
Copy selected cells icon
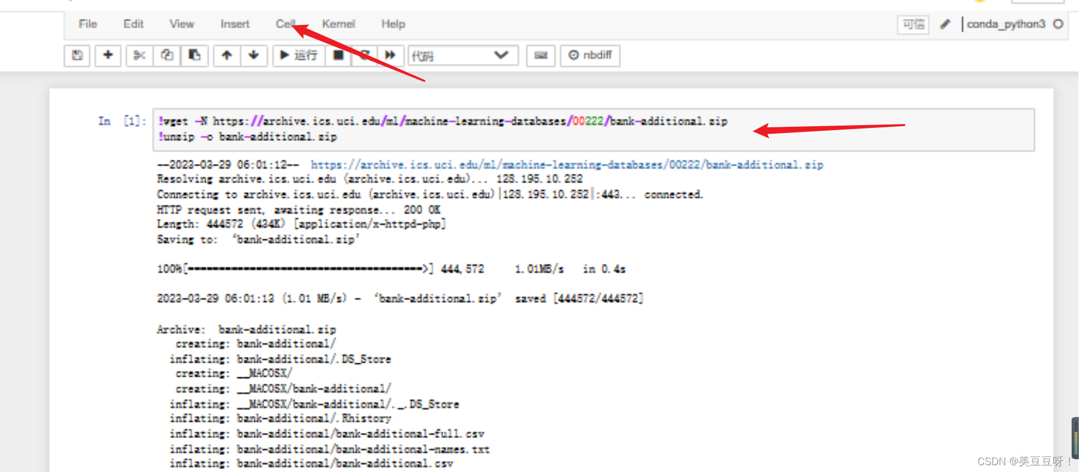coord(167,55)
